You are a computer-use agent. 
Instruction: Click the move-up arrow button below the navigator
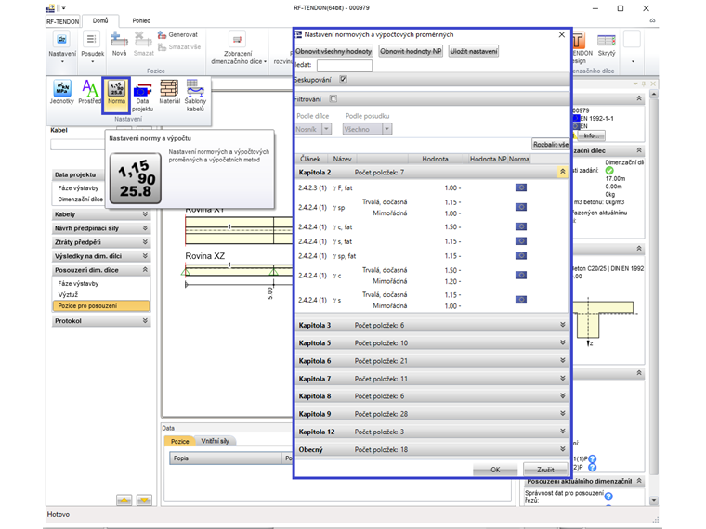(124, 499)
